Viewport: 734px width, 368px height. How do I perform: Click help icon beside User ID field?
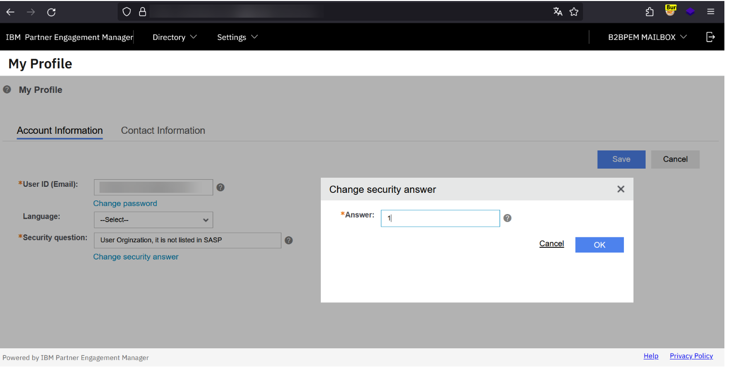click(220, 187)
